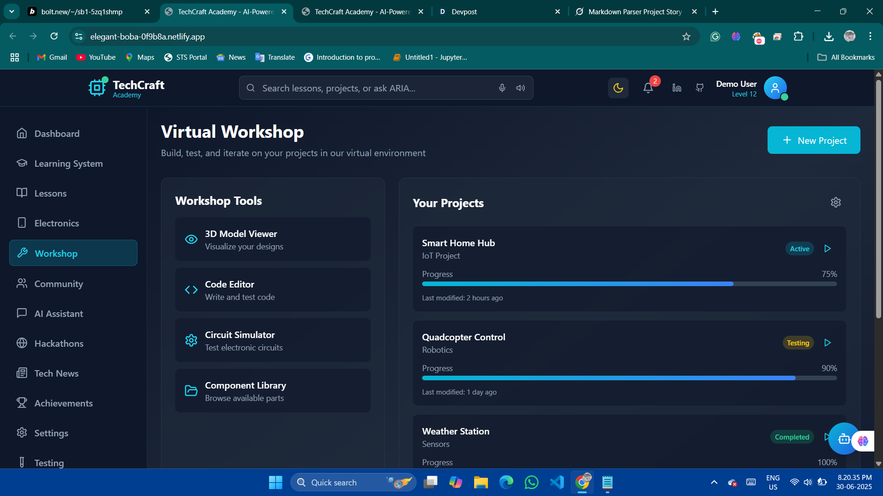Open Hackathons sidebar item
Viewport: 883px width, 496px height.
coord(59,344)
